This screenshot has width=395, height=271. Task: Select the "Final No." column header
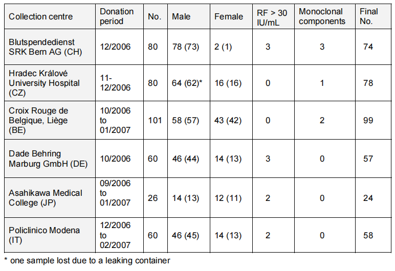click(368, 16)
